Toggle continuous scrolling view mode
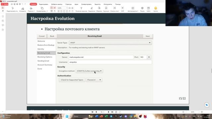This screenshot has width=212, height=119. tap(55, 8)
